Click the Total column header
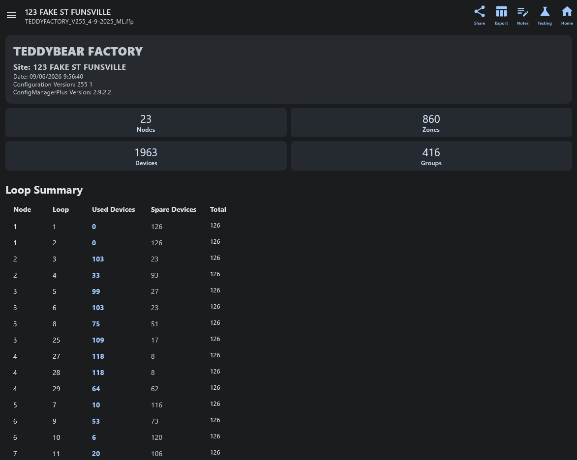Viewport: 577px width, 460px height. point(218,209)
